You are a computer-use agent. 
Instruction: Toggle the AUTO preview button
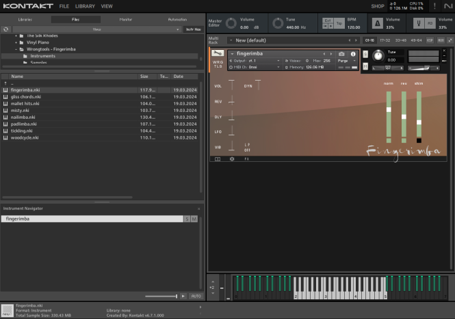pyautogui.click(x=196, y=296)
